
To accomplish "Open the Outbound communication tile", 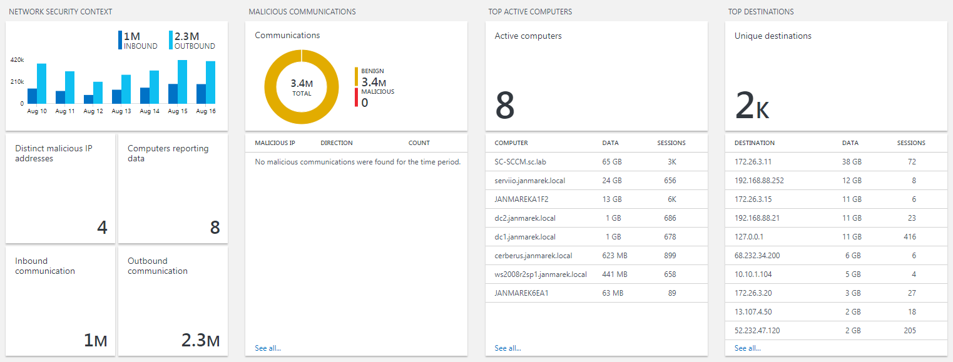I will tap(173, 301).
